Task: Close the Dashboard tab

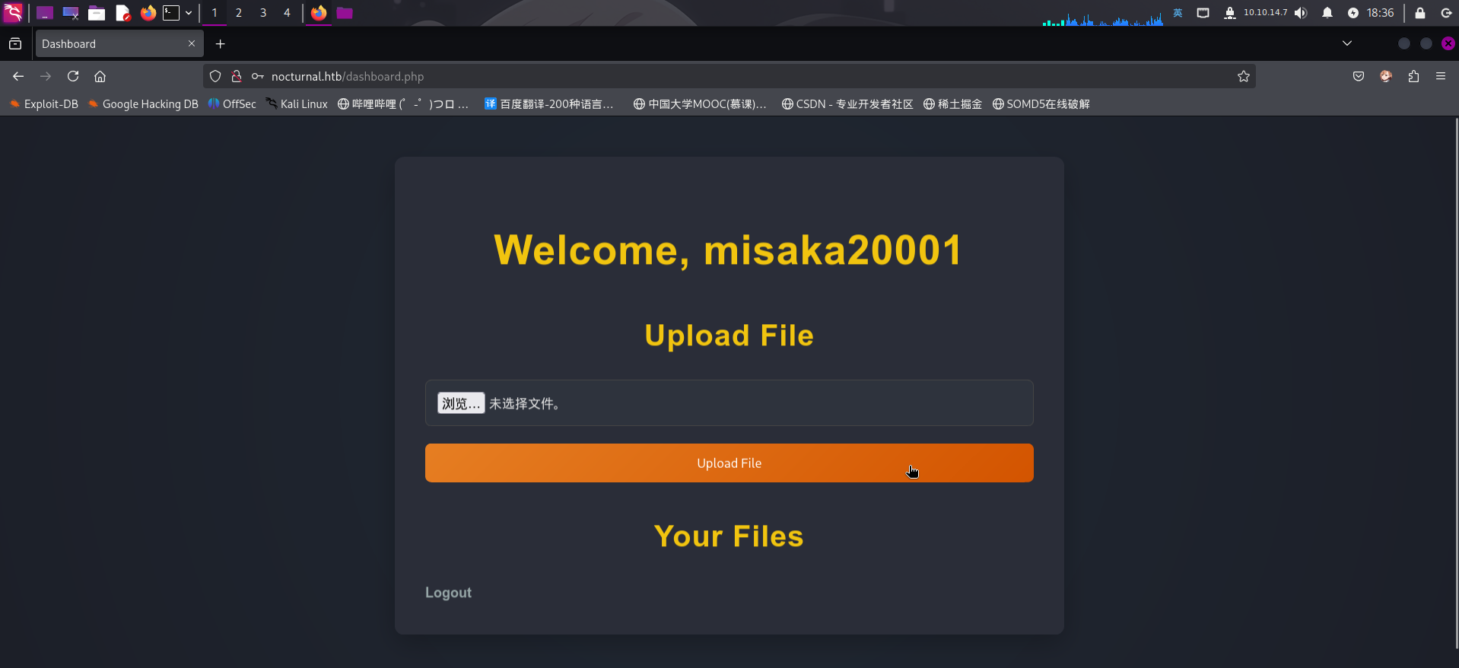Action: click(x=192, y=43)
